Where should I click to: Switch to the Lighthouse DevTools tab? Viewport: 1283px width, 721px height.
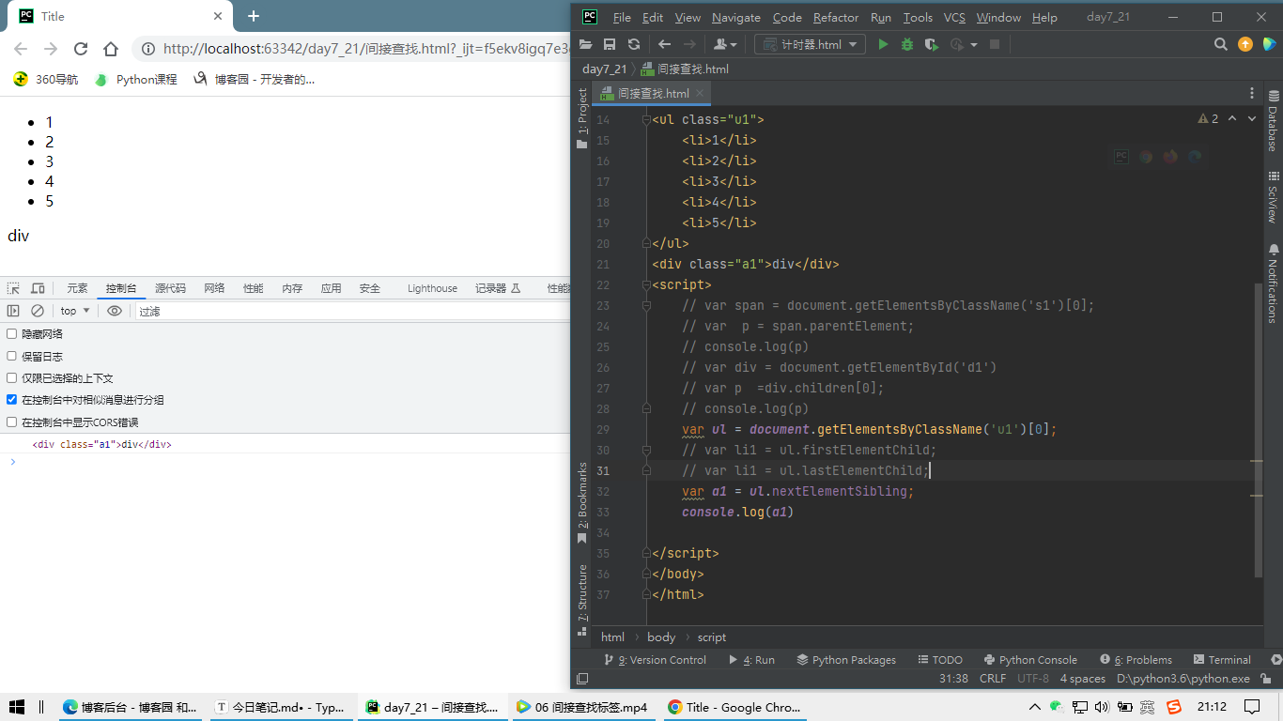432,288
